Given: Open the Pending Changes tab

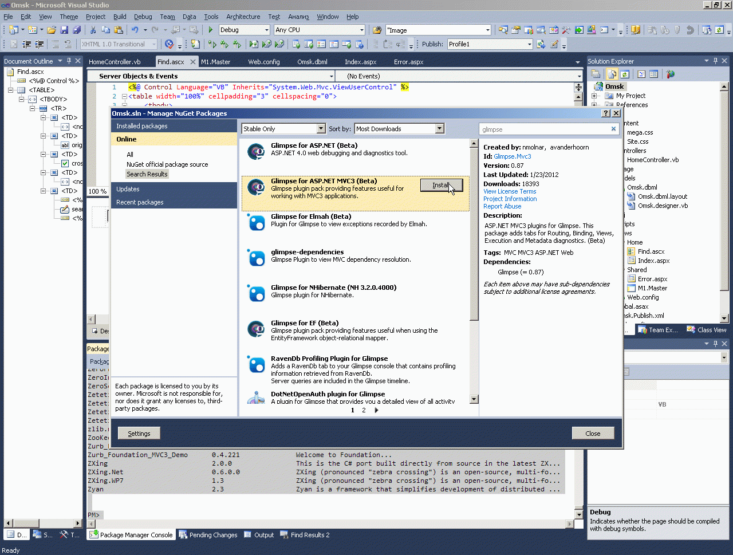Looking at the screenshot, I should click(x=208, y=535).
